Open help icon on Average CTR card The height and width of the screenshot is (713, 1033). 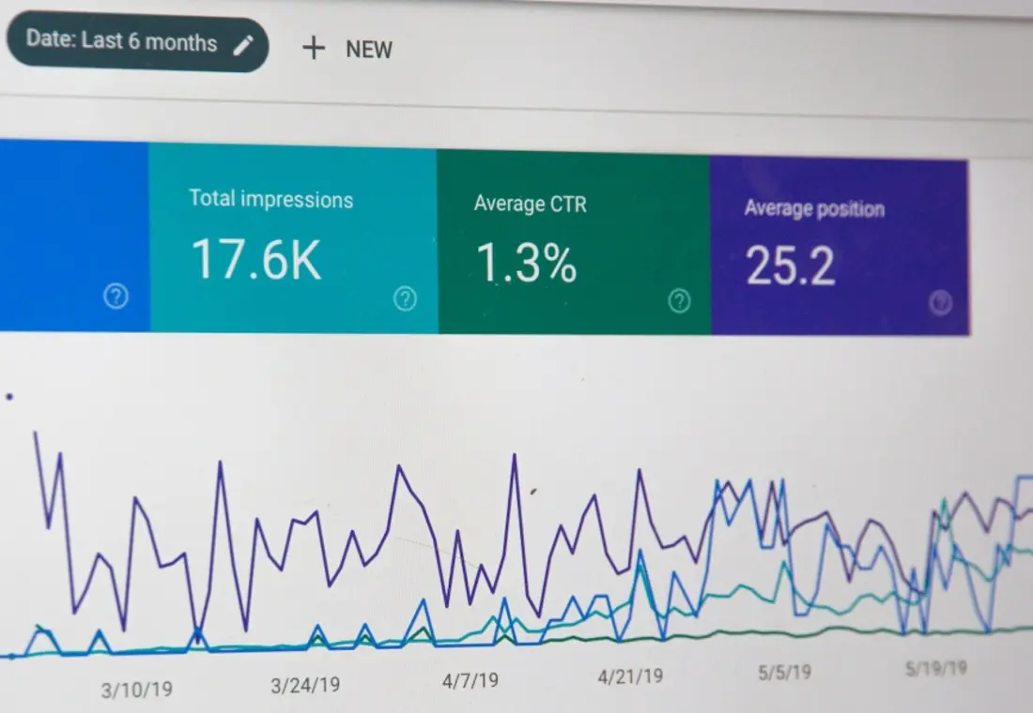pos(679,301)
